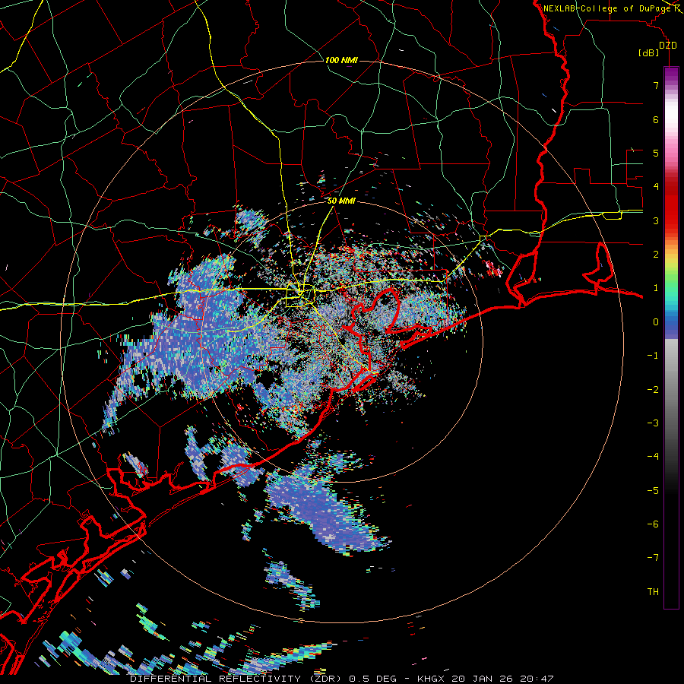Click the red section of the color bar
Viewport: 684px width, 684px height.
click(671, 205)
